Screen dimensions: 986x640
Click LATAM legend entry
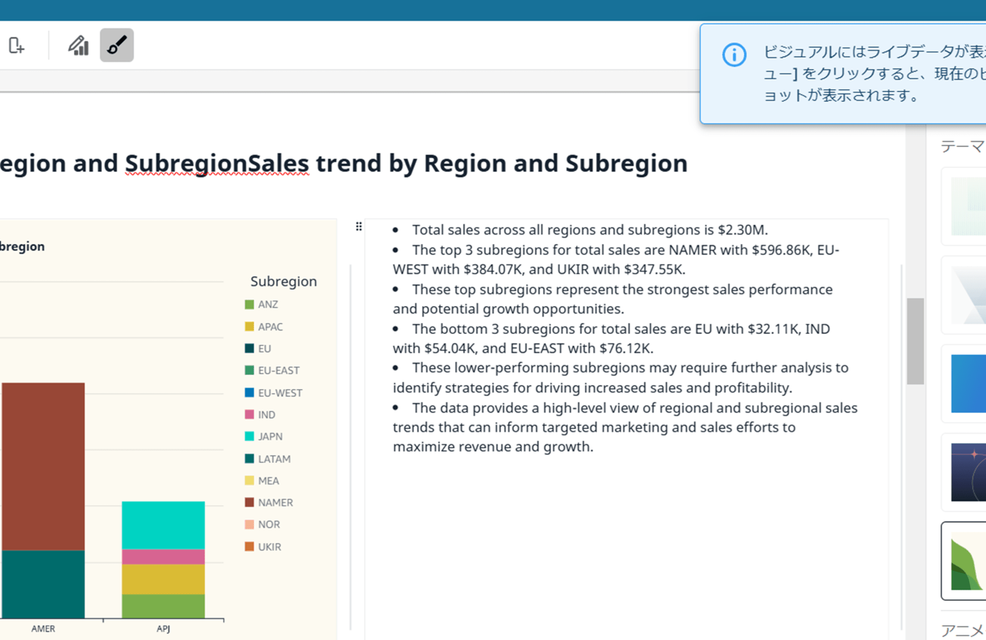(268, 459)
